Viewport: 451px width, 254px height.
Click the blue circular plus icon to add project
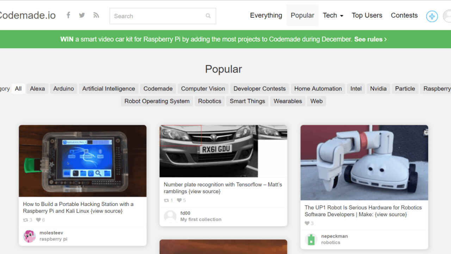pos(432,16)
